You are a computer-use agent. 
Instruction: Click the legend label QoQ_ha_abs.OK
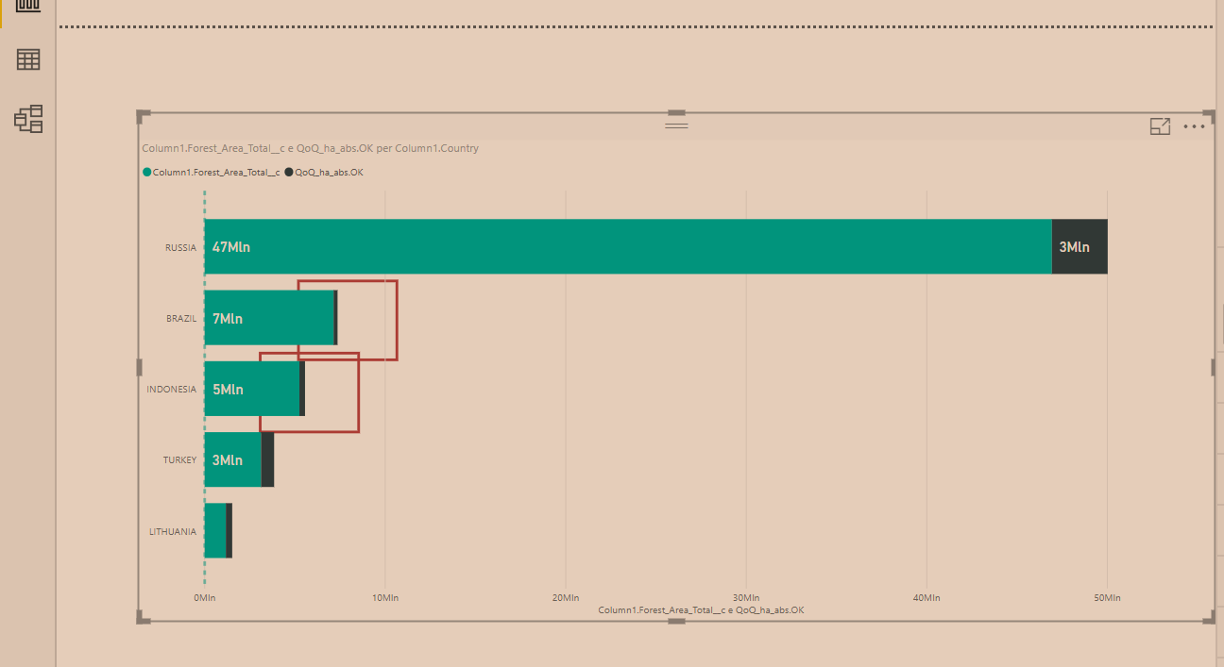[329, 173]
